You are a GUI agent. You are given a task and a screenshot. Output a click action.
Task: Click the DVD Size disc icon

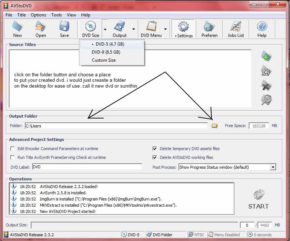(91, 26)
